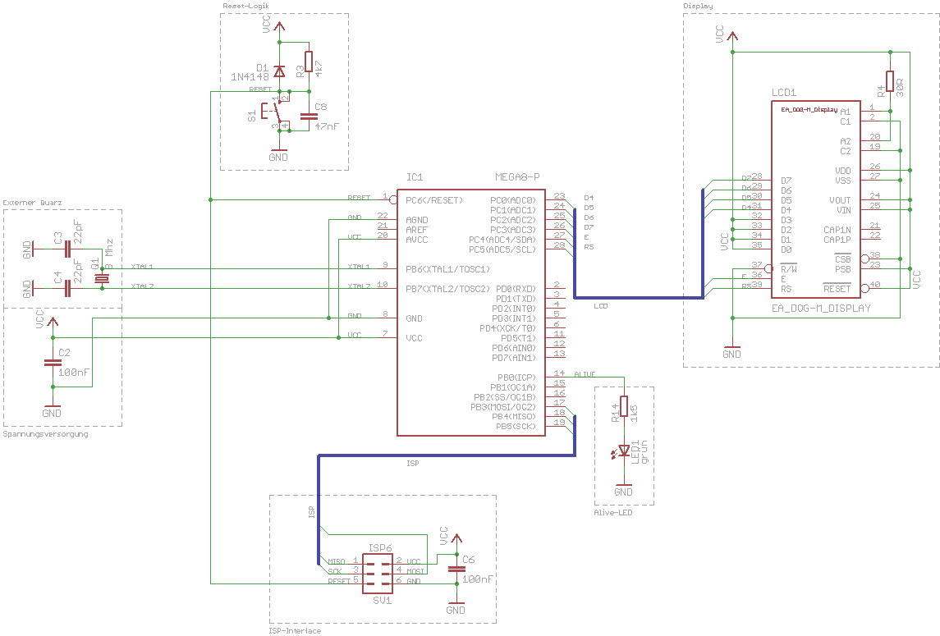Click the Display frame title

click(699, 6)
